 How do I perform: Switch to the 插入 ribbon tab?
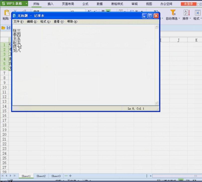(50, 4)
